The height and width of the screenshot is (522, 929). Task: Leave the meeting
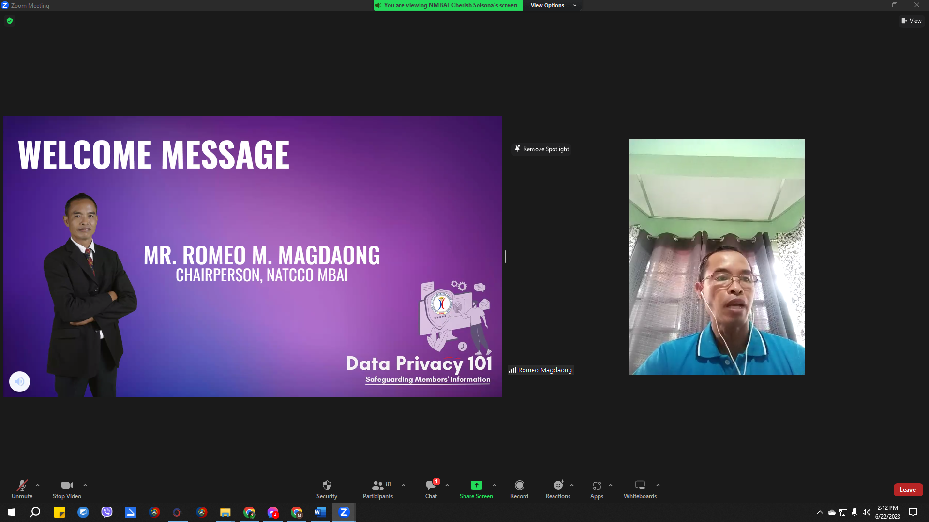pyautogui.click(x=908, y=490)
